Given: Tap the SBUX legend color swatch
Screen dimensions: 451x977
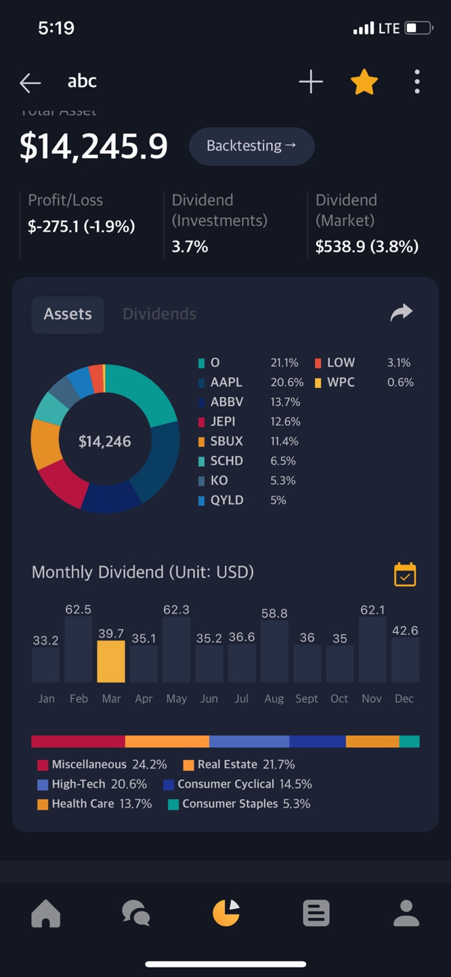Looking at the screenshot, I should [x=201, y=442].
